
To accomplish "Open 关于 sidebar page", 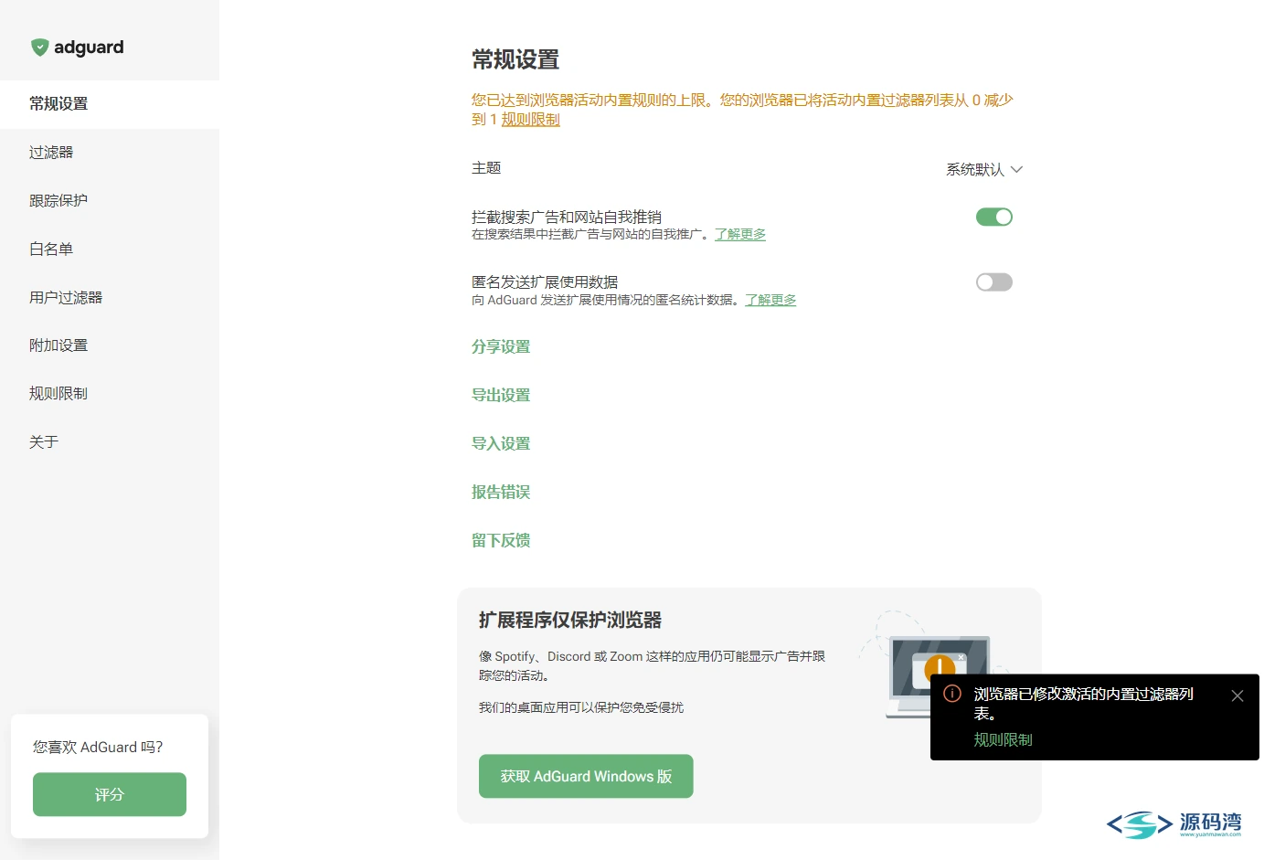I will point(110,442).
